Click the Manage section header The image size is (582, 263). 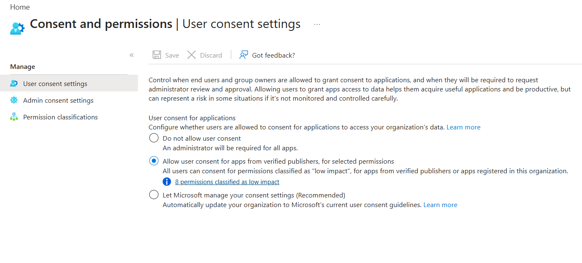point(22,66)
